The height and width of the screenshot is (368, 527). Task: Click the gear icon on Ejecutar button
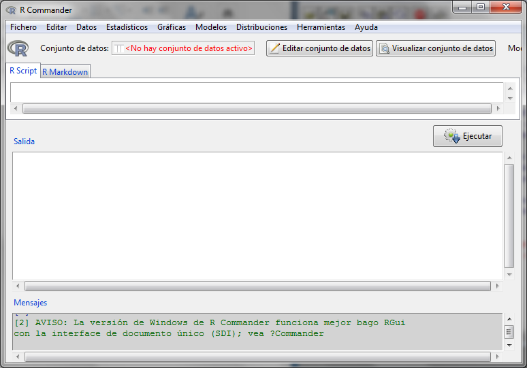point(451,135)
